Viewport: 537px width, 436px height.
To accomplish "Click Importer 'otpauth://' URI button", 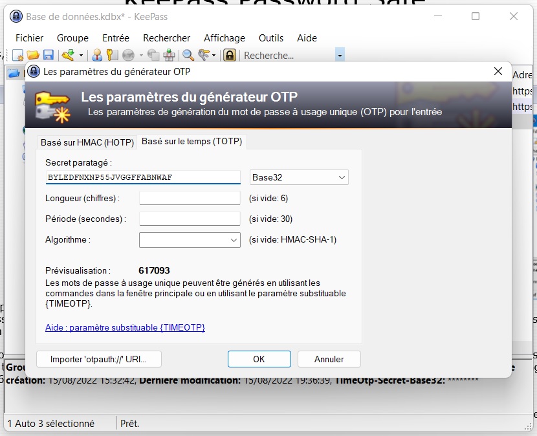I will 99,359.
